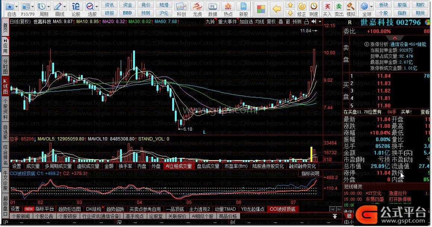Click the padlock icon on chart toolbar
Image resolution: width=432 pixels, height=227 pixels.
[306, 22]
